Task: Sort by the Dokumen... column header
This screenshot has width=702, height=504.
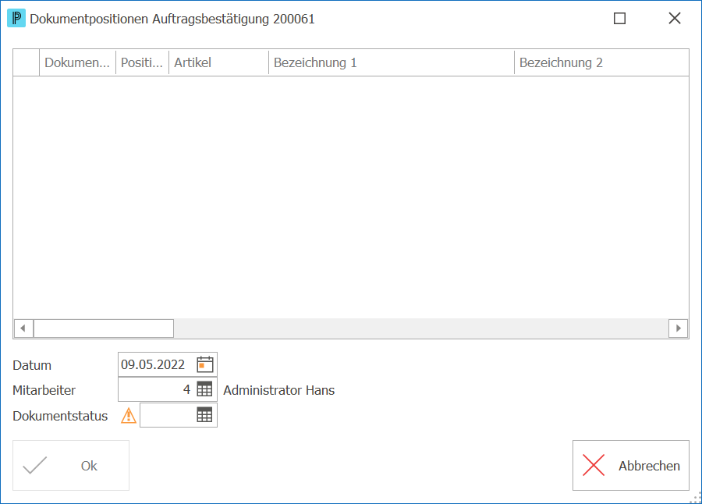Action: [x=77, y=62]
